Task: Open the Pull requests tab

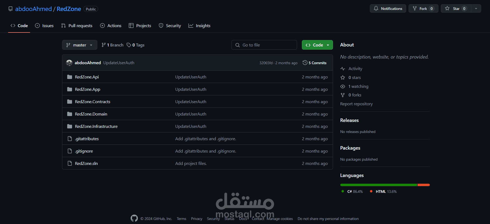Action: tap(77, 26)
